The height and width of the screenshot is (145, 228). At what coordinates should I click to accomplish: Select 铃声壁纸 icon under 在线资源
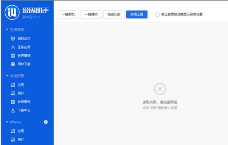tap(13, 55)
